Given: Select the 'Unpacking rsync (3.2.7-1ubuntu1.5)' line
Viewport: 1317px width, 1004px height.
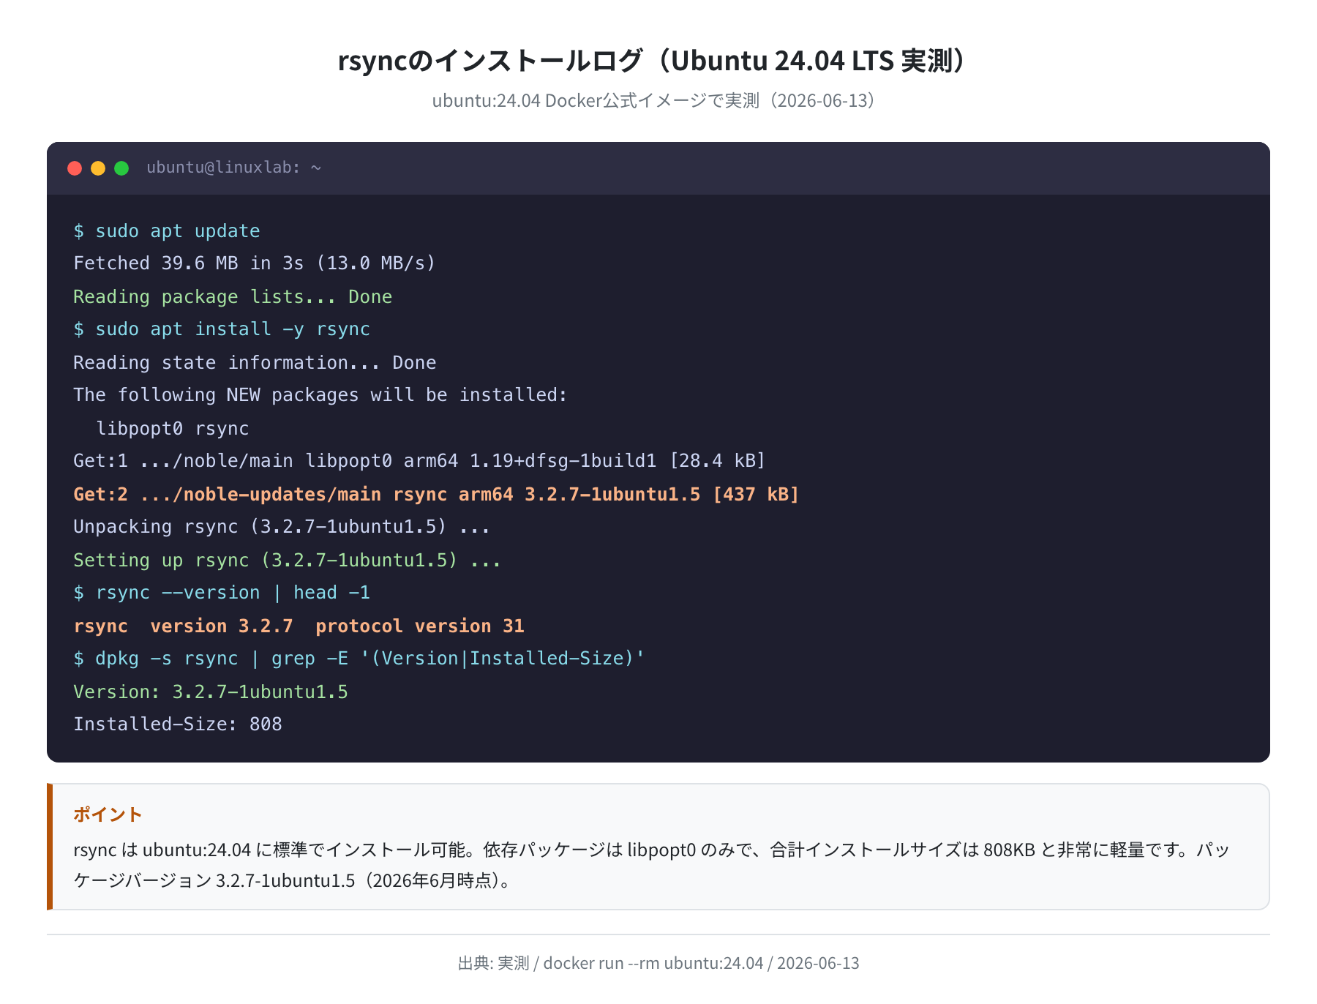Looking at the screenshot, I should [x=282, y=527].
